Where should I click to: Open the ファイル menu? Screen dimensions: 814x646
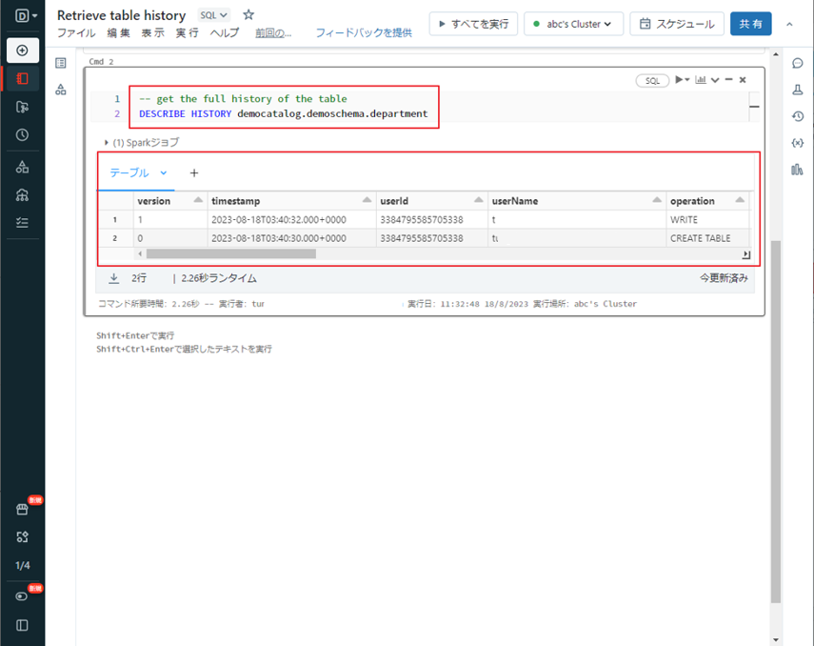[x=76, y=32]
